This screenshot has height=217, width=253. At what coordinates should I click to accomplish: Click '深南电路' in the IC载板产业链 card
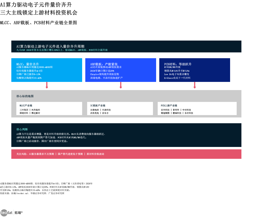tap(95, 110)
